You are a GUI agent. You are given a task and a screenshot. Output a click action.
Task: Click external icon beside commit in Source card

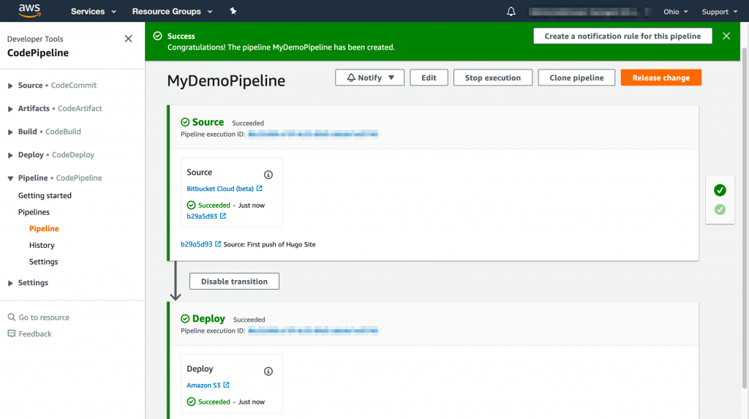[x=223, y=216]
